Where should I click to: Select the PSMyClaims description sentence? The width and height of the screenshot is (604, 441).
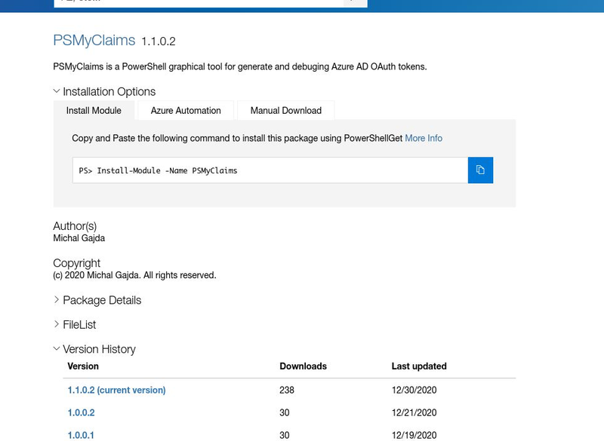point(240,66)
